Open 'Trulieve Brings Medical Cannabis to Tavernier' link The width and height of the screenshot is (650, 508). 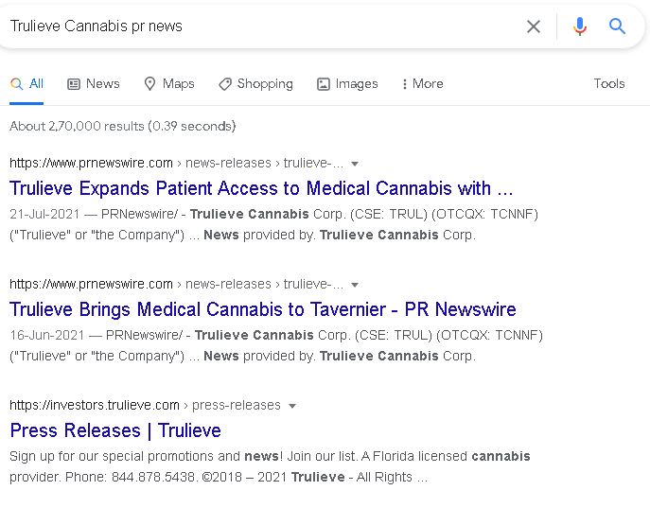coord(263,309)
